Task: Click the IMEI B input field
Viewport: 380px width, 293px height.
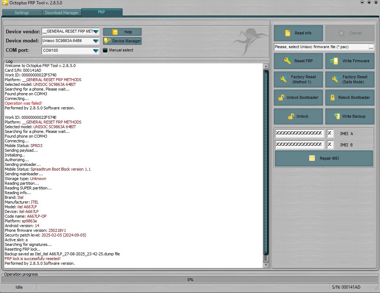Action: [x=300, y=145]
